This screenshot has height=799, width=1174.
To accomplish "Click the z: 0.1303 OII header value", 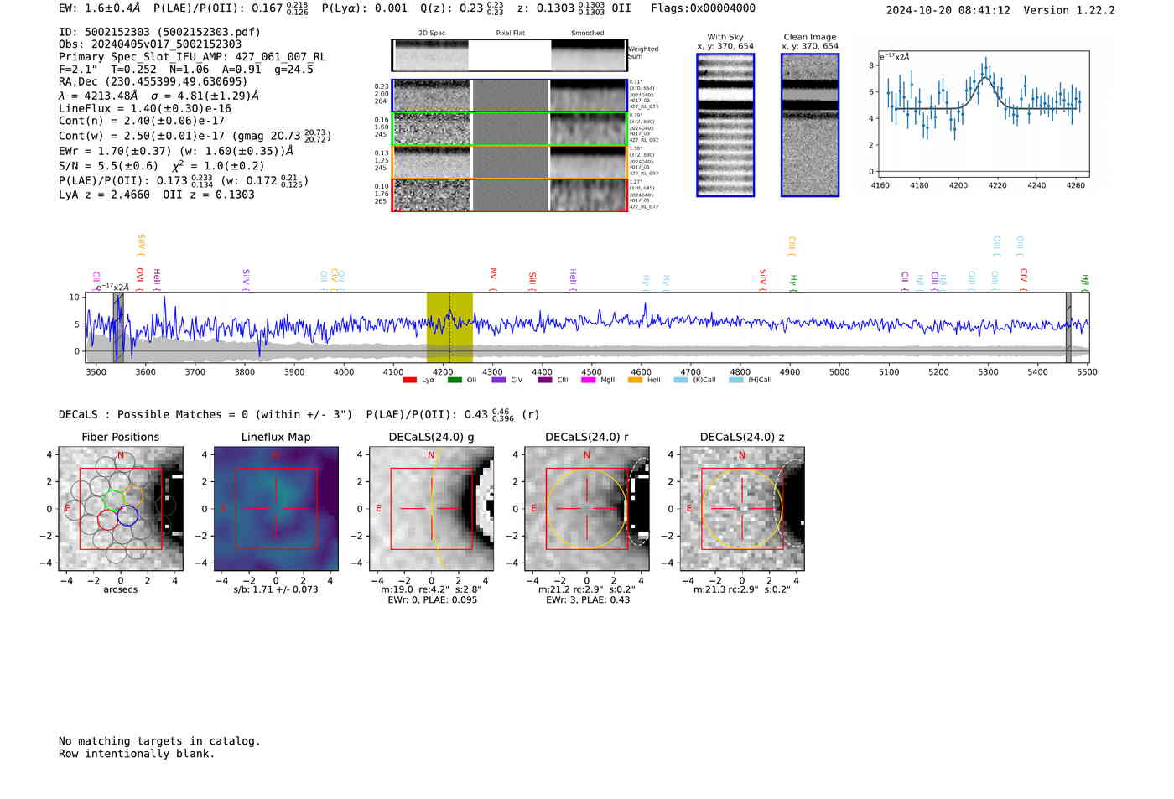I will (x=574, y=8).
